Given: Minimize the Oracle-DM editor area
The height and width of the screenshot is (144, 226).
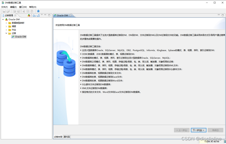Looking at the screenshot, I should click(219, 15).
